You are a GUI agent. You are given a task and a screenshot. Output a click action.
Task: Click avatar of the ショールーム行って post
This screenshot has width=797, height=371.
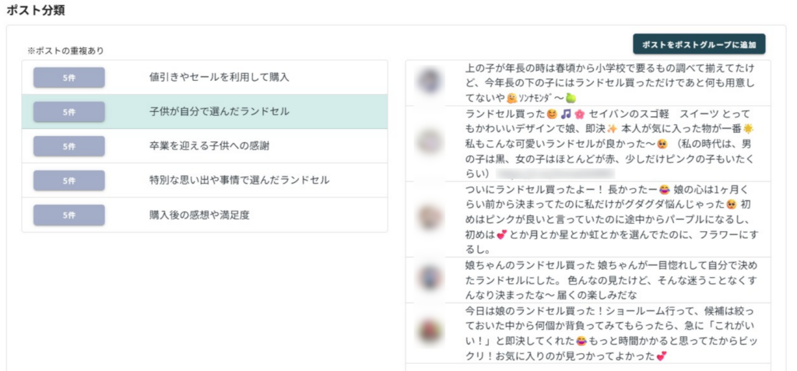(x=430, y=330)
